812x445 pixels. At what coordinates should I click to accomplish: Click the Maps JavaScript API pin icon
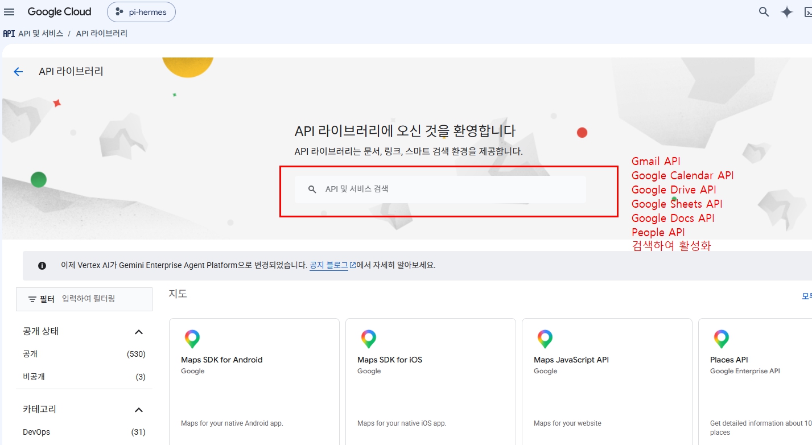click(x=545, y=339)
